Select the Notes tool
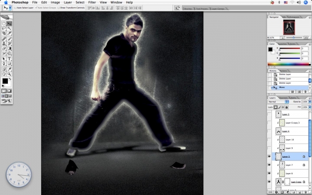 4,69
